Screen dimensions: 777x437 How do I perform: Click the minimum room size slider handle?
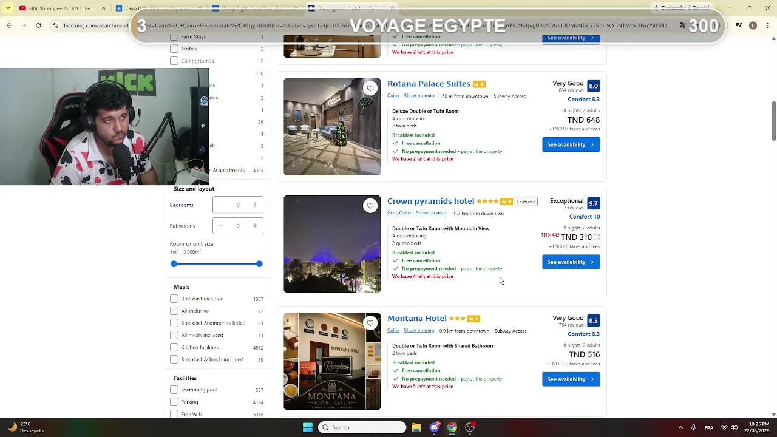click(x=174, y=264)
